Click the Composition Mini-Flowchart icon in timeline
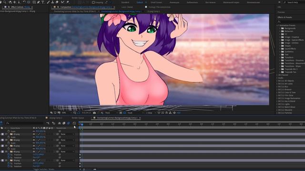This screenshot has width=305, height=171. click(48, 123)
